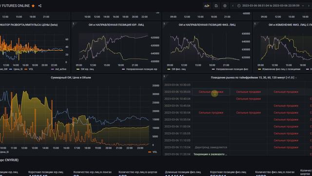Toggle VOL series in Суммарный ОИ legend
This screenshot has height=176, width=312.
point(155,152)
